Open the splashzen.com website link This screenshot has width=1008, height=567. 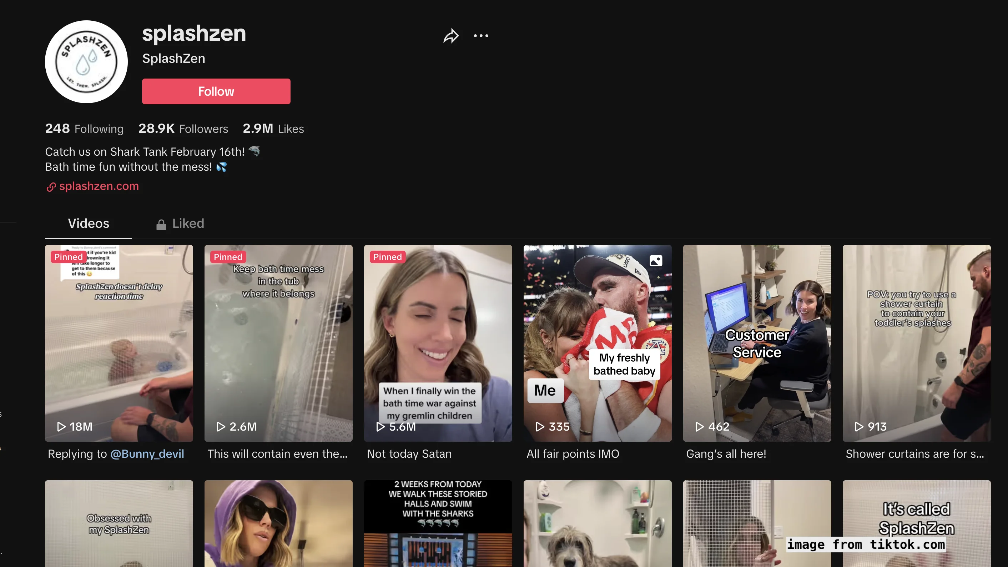[x=99, y=186]
